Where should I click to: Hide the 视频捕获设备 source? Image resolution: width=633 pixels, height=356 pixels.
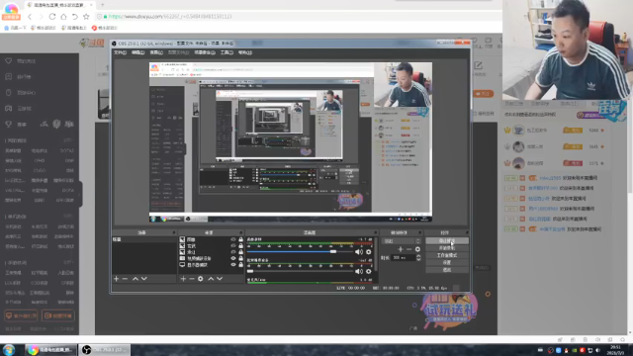point(233,258)
